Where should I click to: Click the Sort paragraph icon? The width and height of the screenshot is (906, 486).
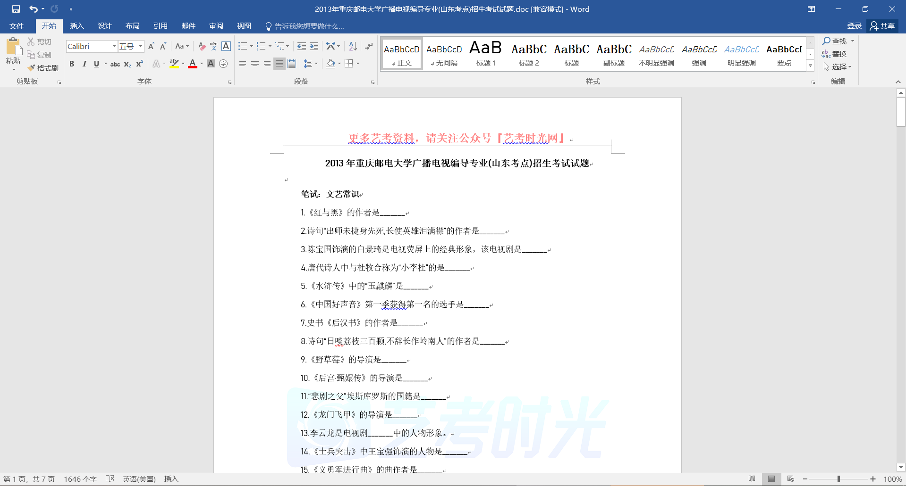[353, 46]
